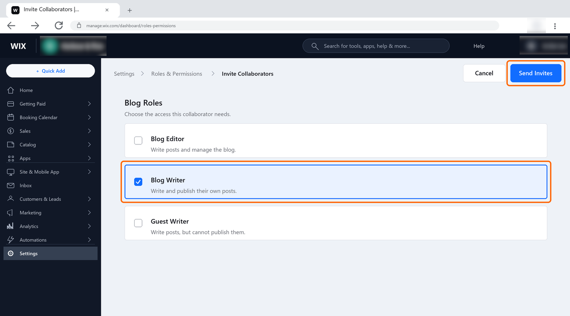Viewport: 570px width, 316px height.
Task: Click the Catalog icon
Action: [x=11, y=145]
